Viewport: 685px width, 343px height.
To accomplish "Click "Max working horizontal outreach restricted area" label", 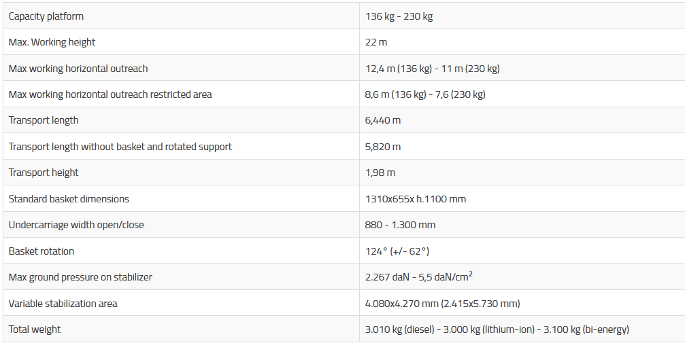I will (x=110, y=94).
